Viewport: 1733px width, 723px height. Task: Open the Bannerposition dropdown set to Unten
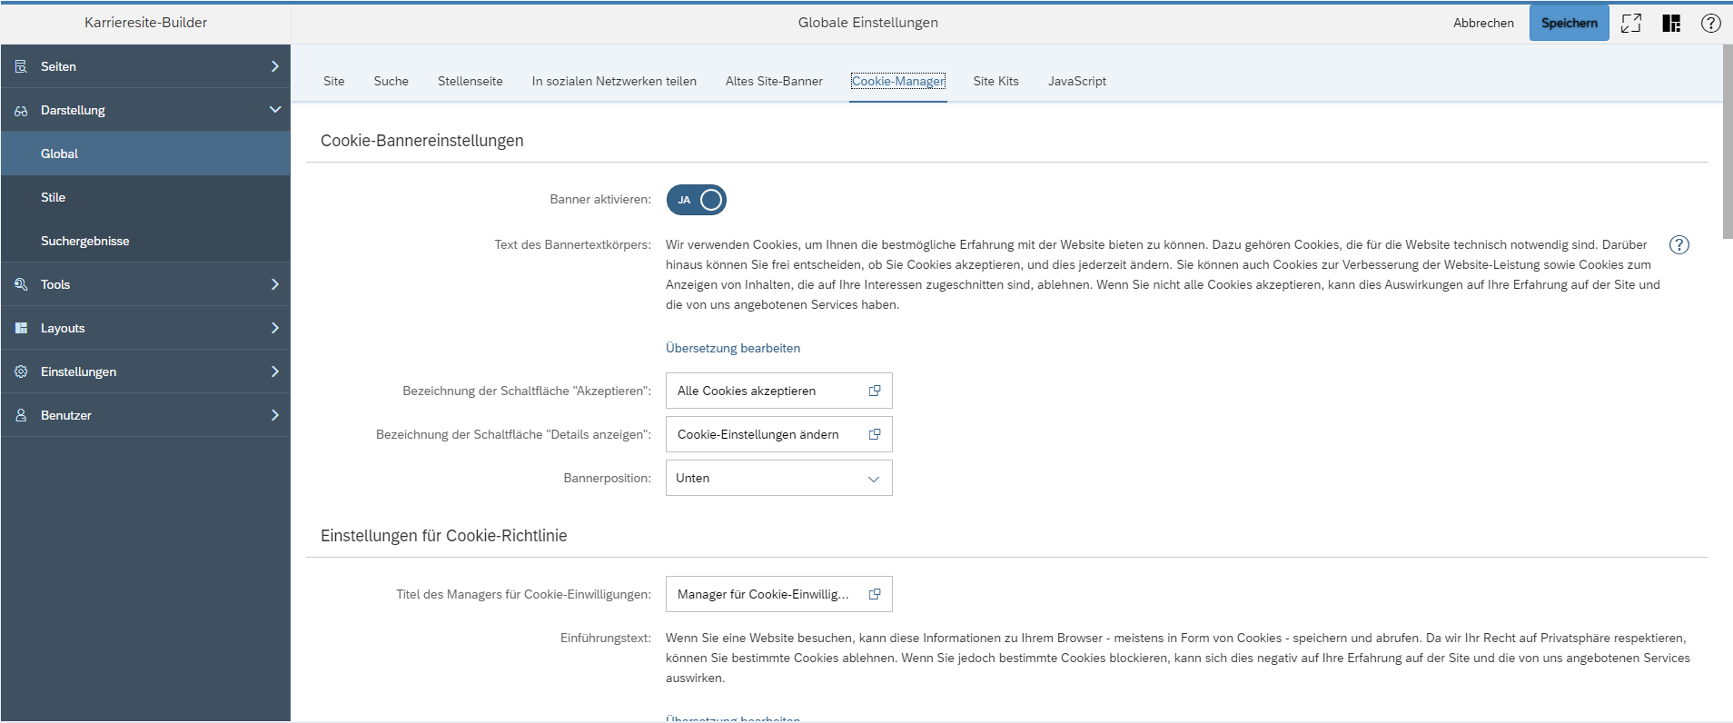pyautogui.click(x=779, y=478)
